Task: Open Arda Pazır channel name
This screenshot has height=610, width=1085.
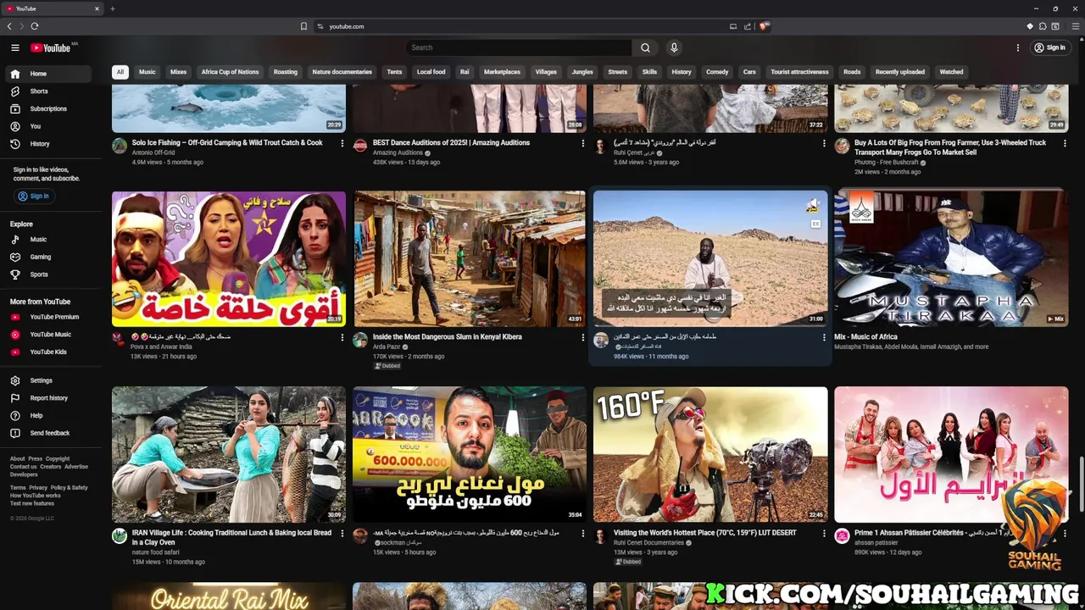Action: click(x=387, y=347)
